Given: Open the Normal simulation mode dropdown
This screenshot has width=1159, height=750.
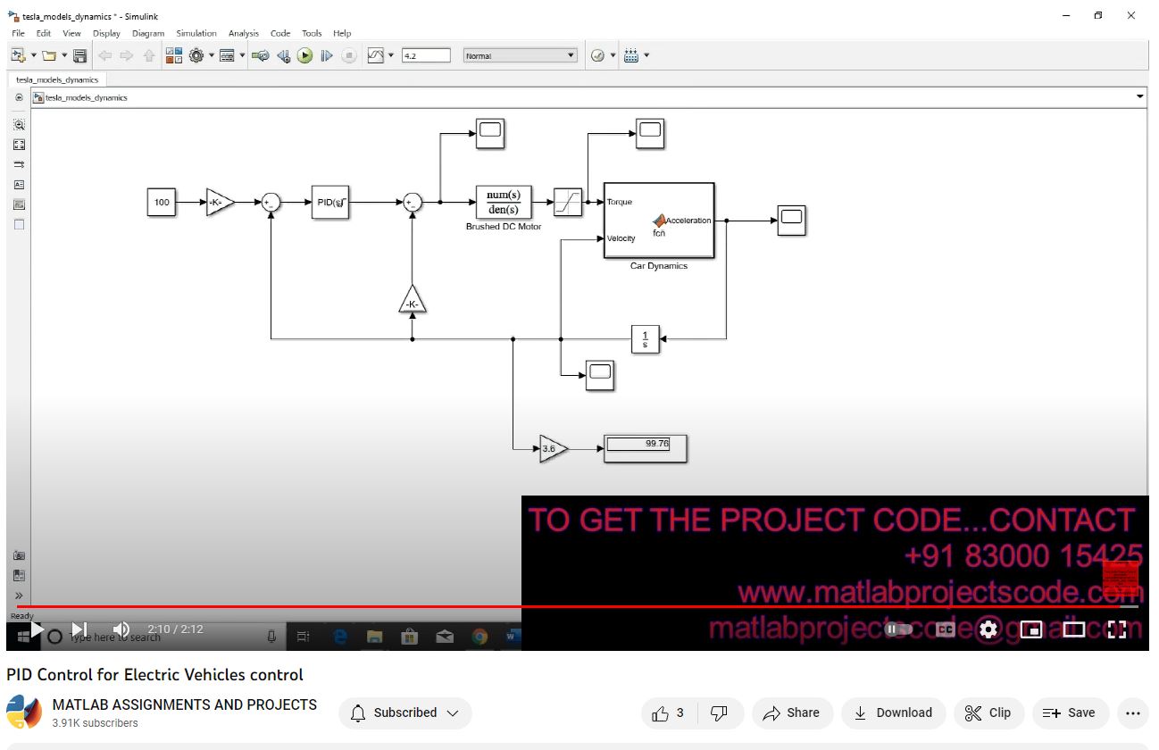Looking at the screenshot, I should 521,55.
